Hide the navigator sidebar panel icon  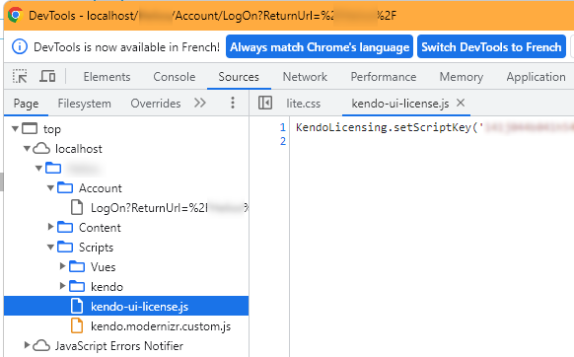(265, 103)
